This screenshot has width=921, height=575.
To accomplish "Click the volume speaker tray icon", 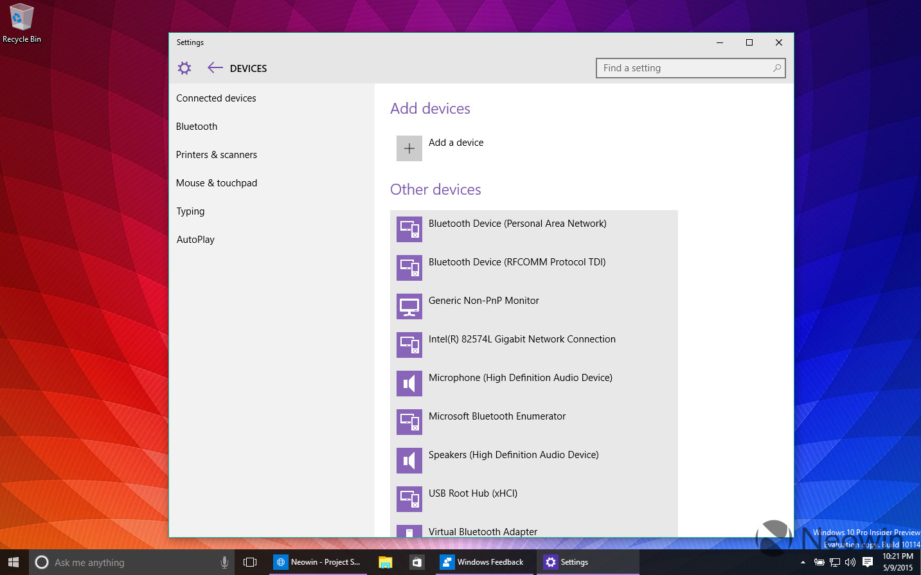I will (850, 562).
